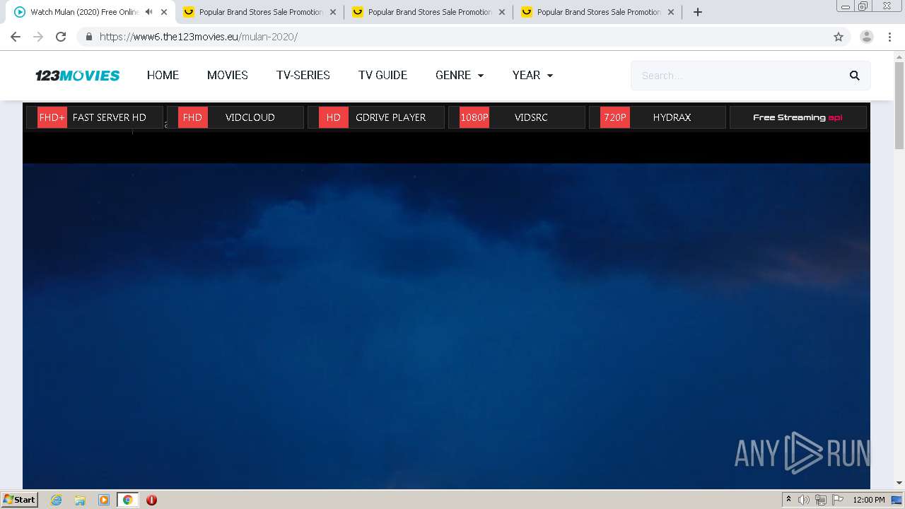Open Internet Explorer from the taskbar
Viewport: 905px width, 509px height.
click(57, 500)
